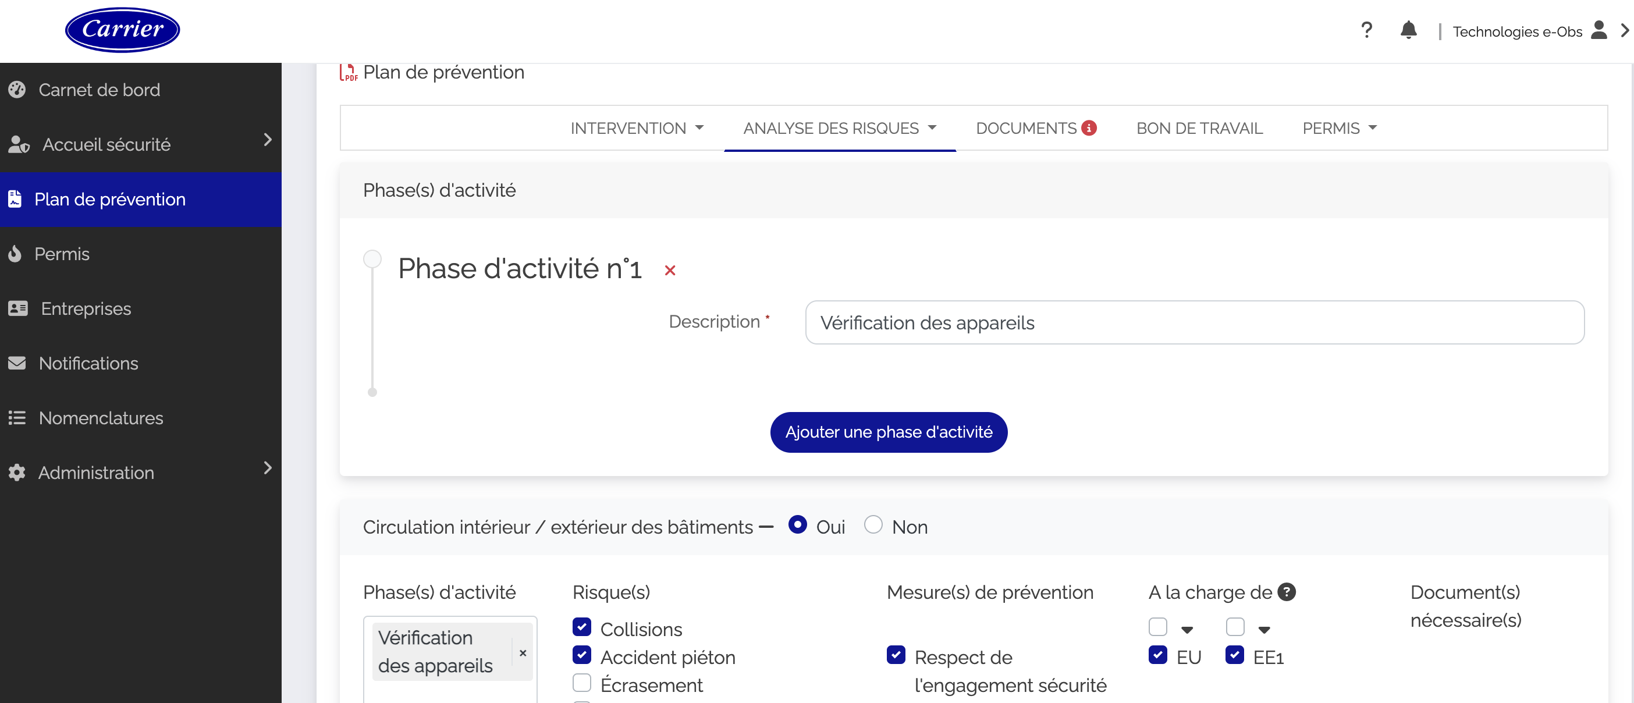Uncheck Accident piéton checkbox
Viewport: 1634px width, 703px height.
[582, 655]
